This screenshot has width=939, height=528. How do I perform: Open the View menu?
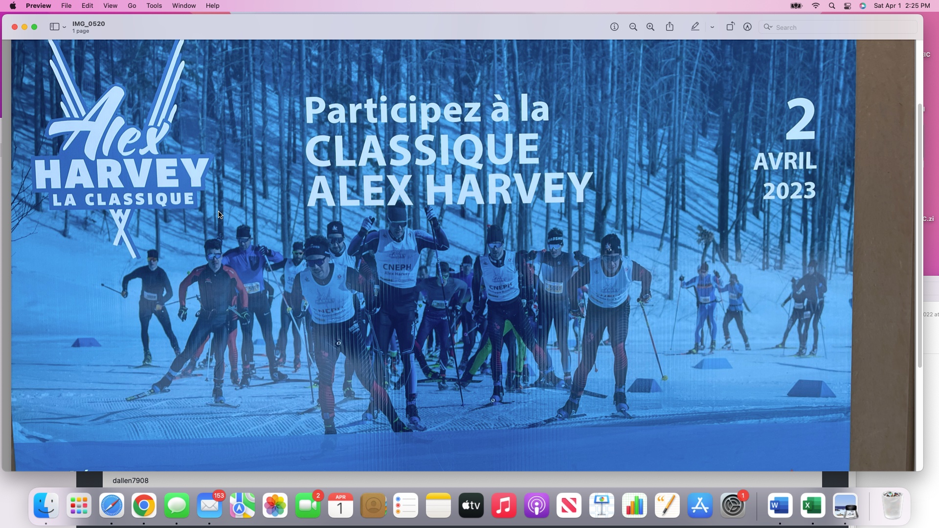point(111,6)
